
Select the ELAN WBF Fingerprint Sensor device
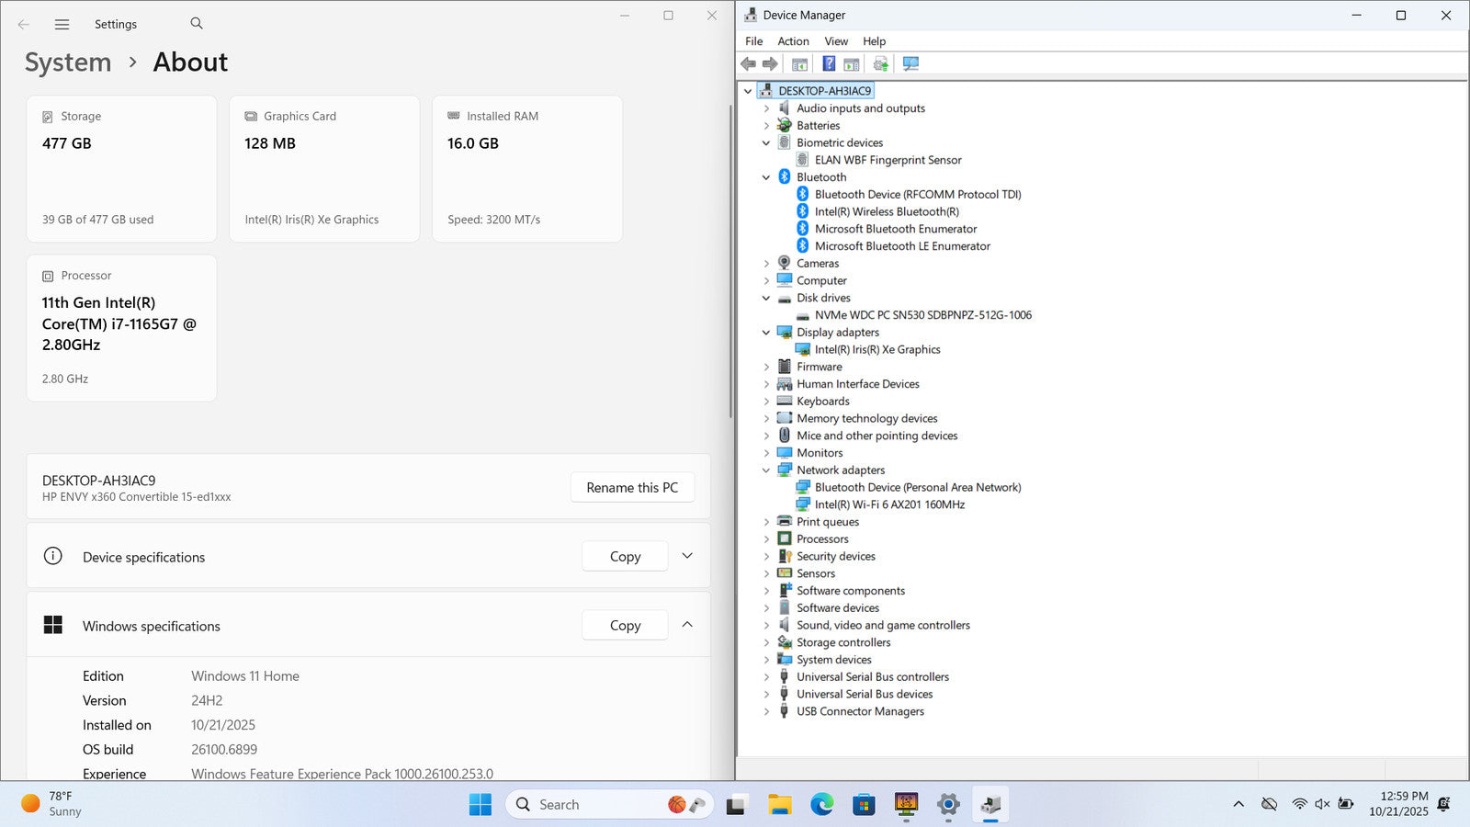click(x=888, y=160)
